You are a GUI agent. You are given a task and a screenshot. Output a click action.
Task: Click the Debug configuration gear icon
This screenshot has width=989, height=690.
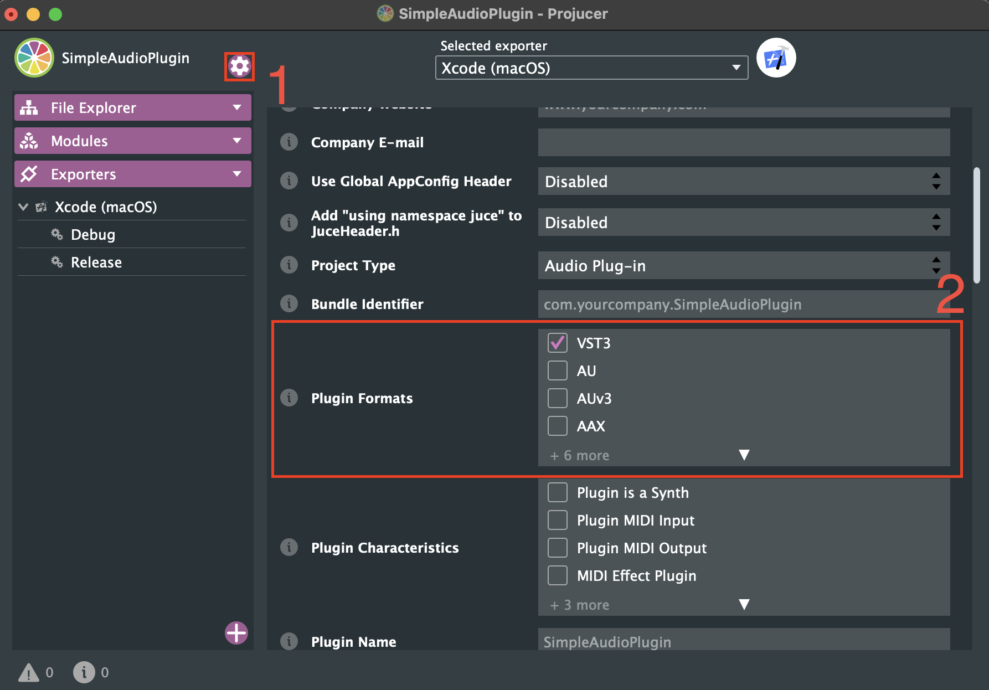[56, 234]
